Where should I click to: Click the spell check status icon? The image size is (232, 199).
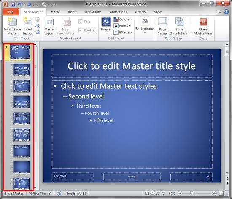(x=59, y=193)
